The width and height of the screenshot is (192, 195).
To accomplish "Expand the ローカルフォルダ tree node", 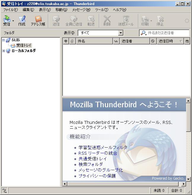I will (4, 51).
